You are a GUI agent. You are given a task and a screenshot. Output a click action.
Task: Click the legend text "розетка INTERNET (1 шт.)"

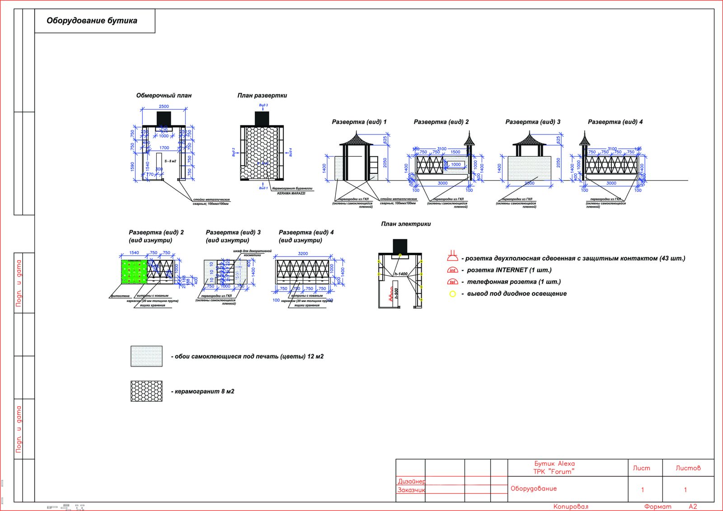pyautogui.click(x=509, y=270)
